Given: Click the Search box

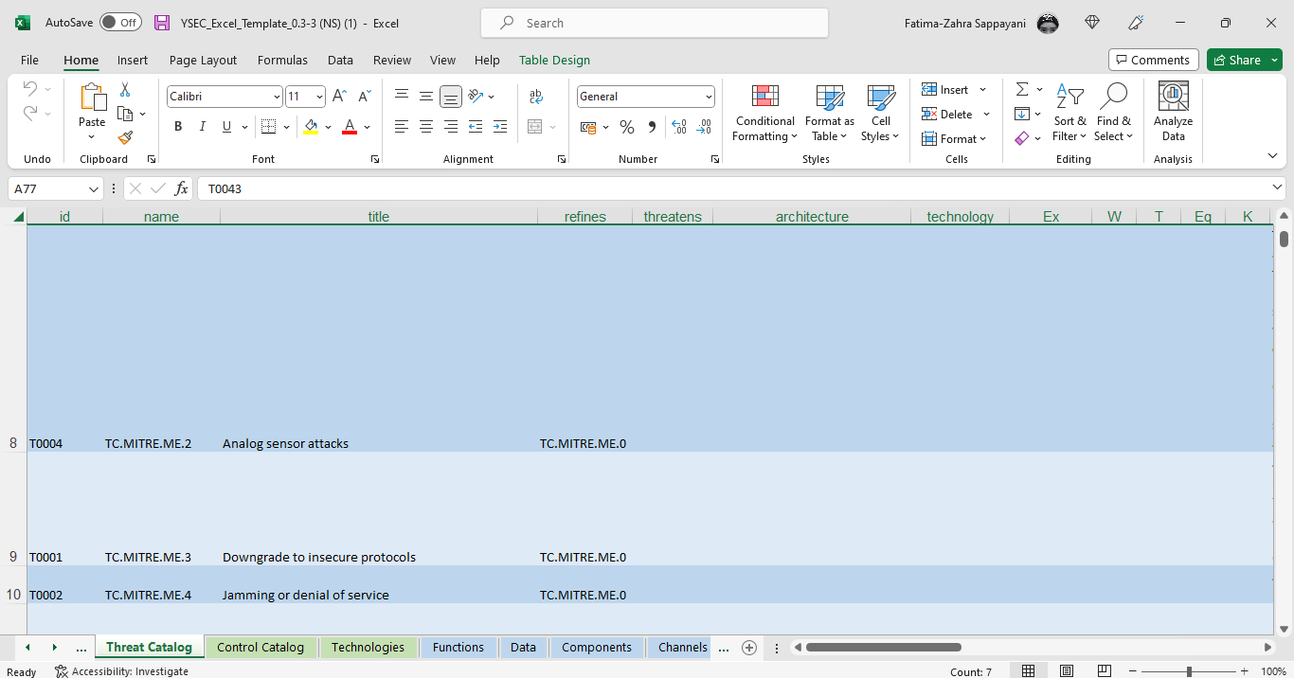Looking at the screenshot, I should coord(655,23).
